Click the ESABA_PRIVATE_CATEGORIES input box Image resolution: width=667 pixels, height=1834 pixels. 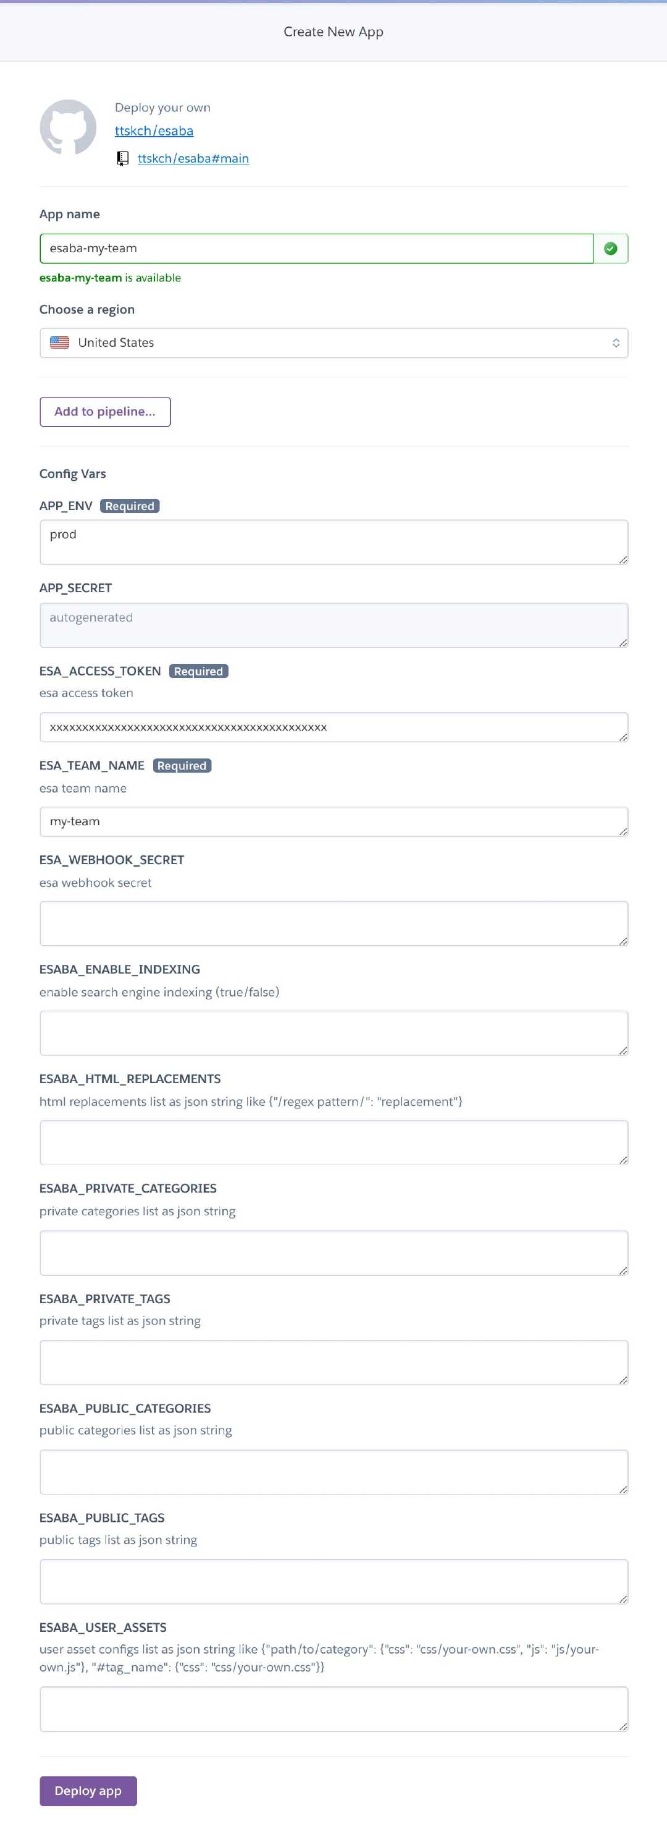[333, 1252]
